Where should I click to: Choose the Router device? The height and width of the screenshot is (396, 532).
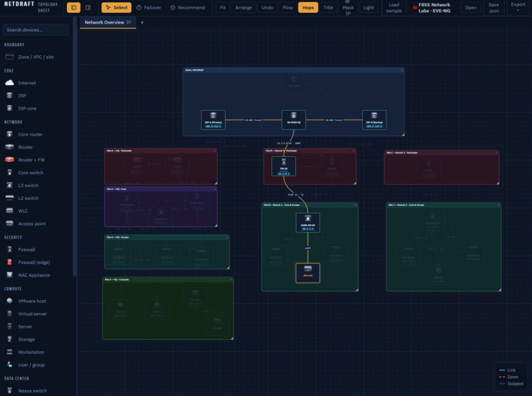[36, 147]
